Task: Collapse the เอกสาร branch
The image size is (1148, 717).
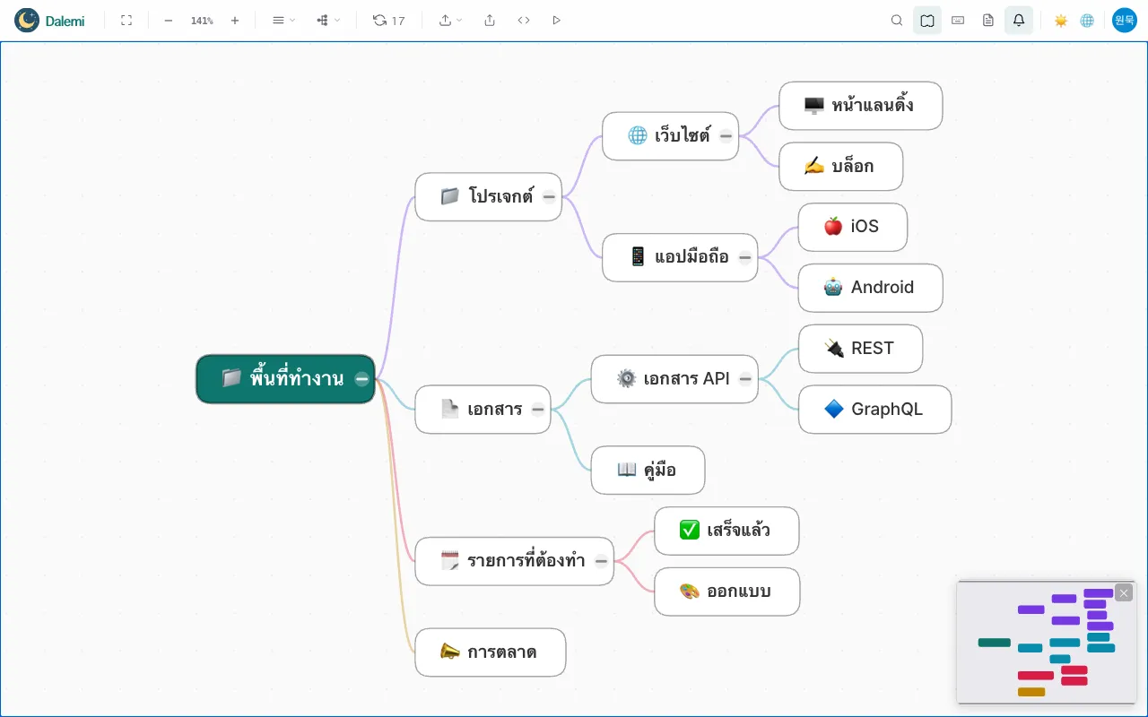Action: [x=538, y=410]
